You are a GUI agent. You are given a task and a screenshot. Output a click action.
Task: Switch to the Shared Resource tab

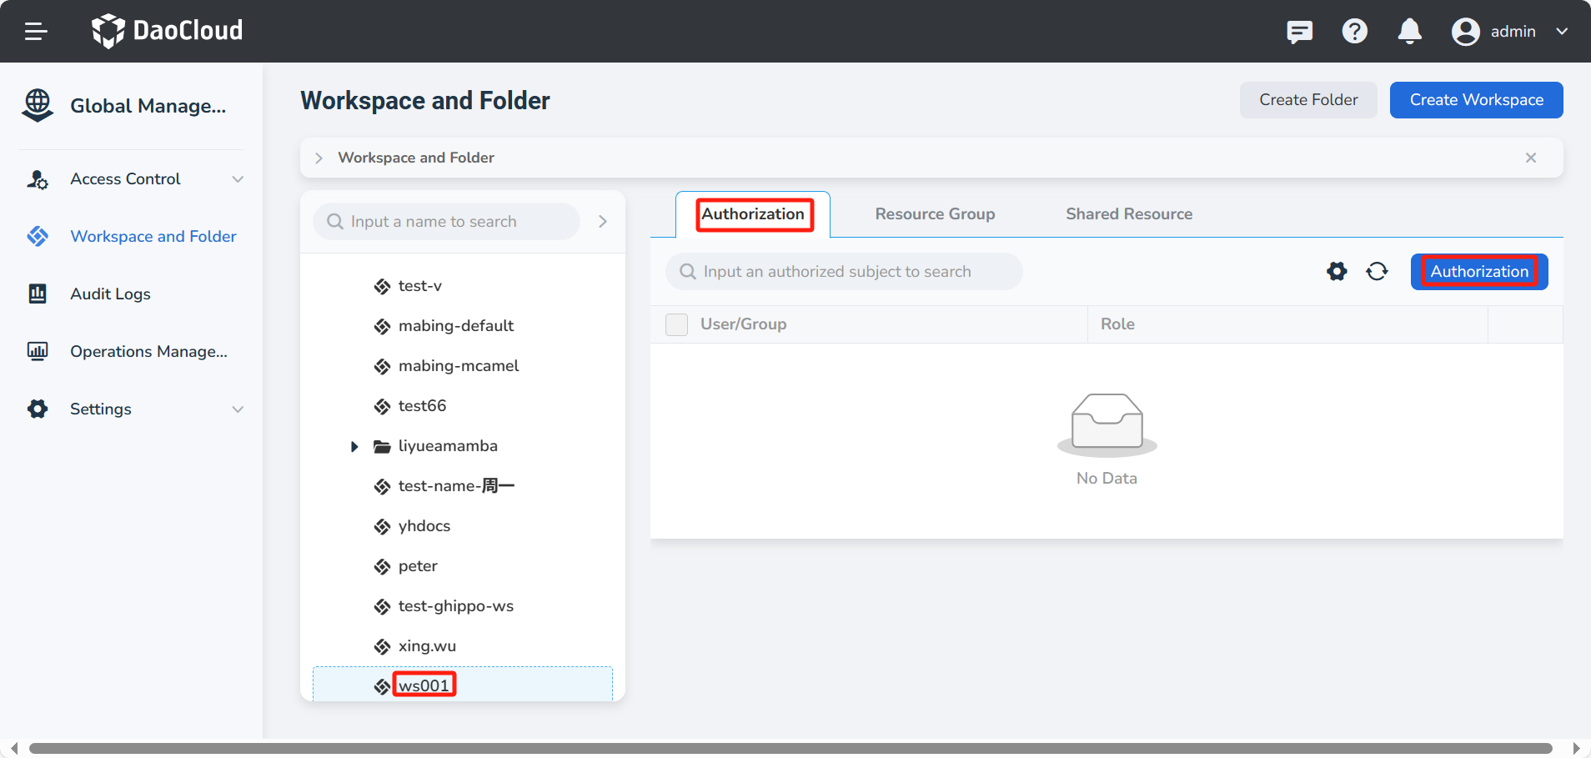1128,214
